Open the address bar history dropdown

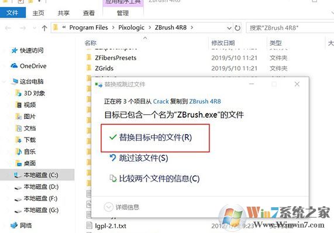tap(229, 28)
